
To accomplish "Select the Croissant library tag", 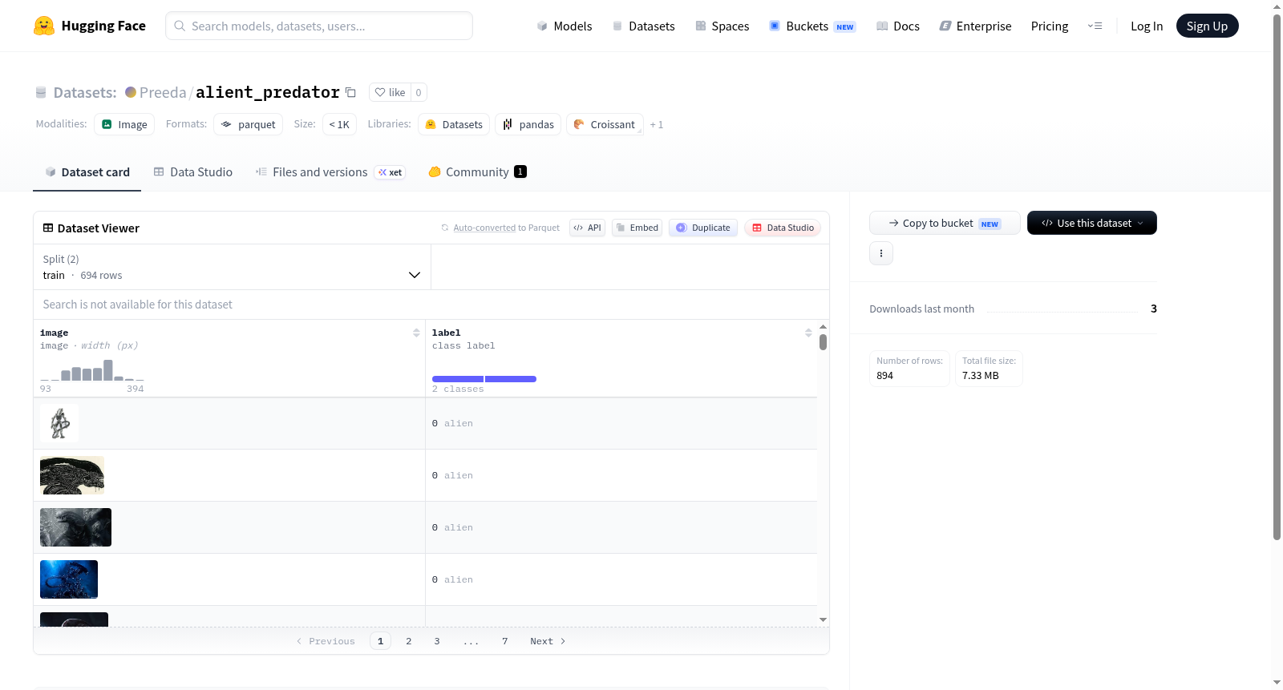I will pos(605,124).
